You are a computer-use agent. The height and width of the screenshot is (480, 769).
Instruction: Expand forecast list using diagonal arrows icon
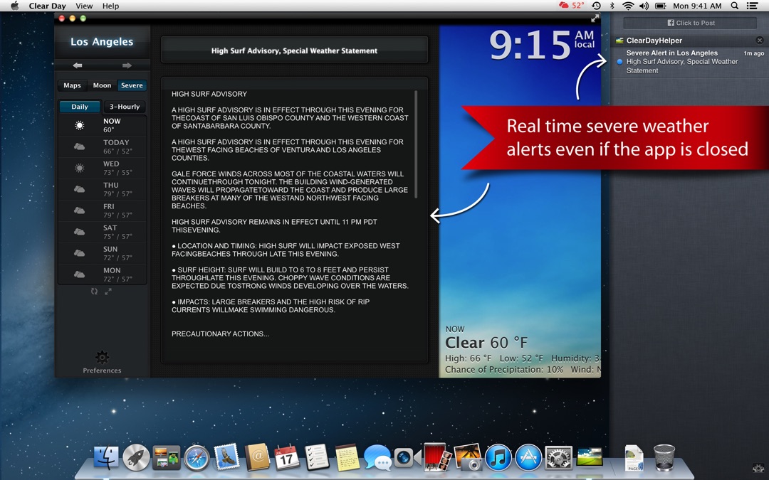108,292
